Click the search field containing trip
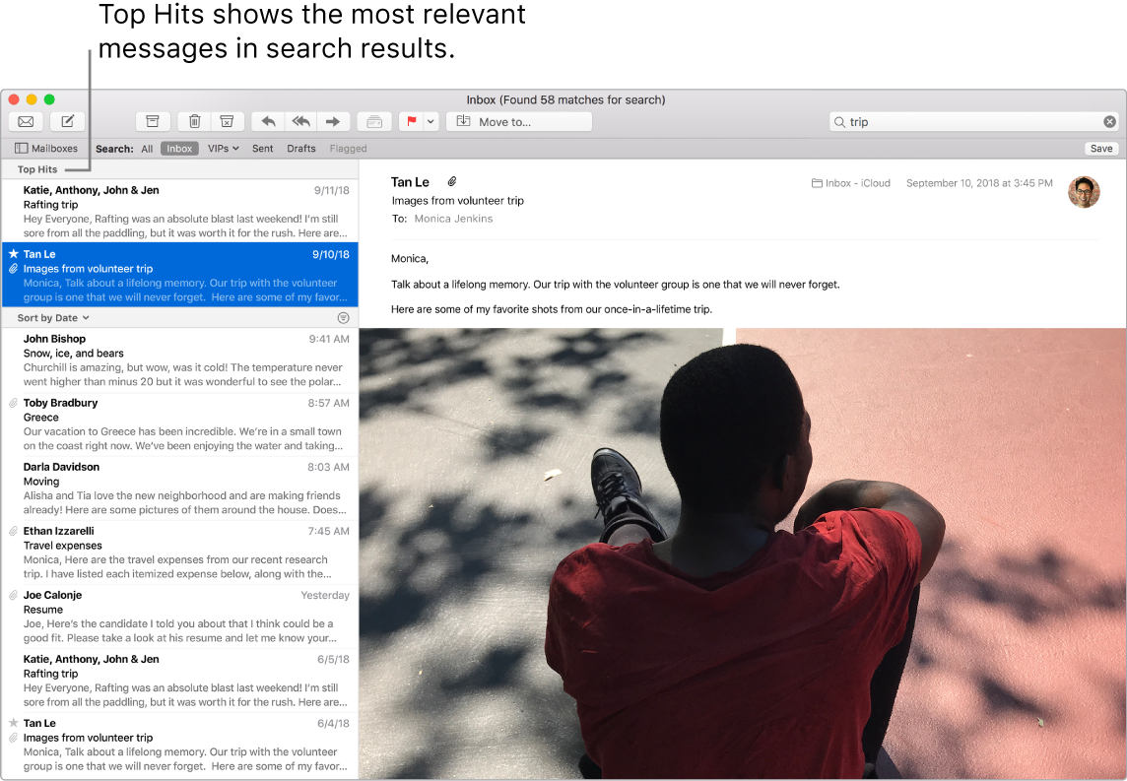This screenshot has height=781, width=1127. pos(974,121)
